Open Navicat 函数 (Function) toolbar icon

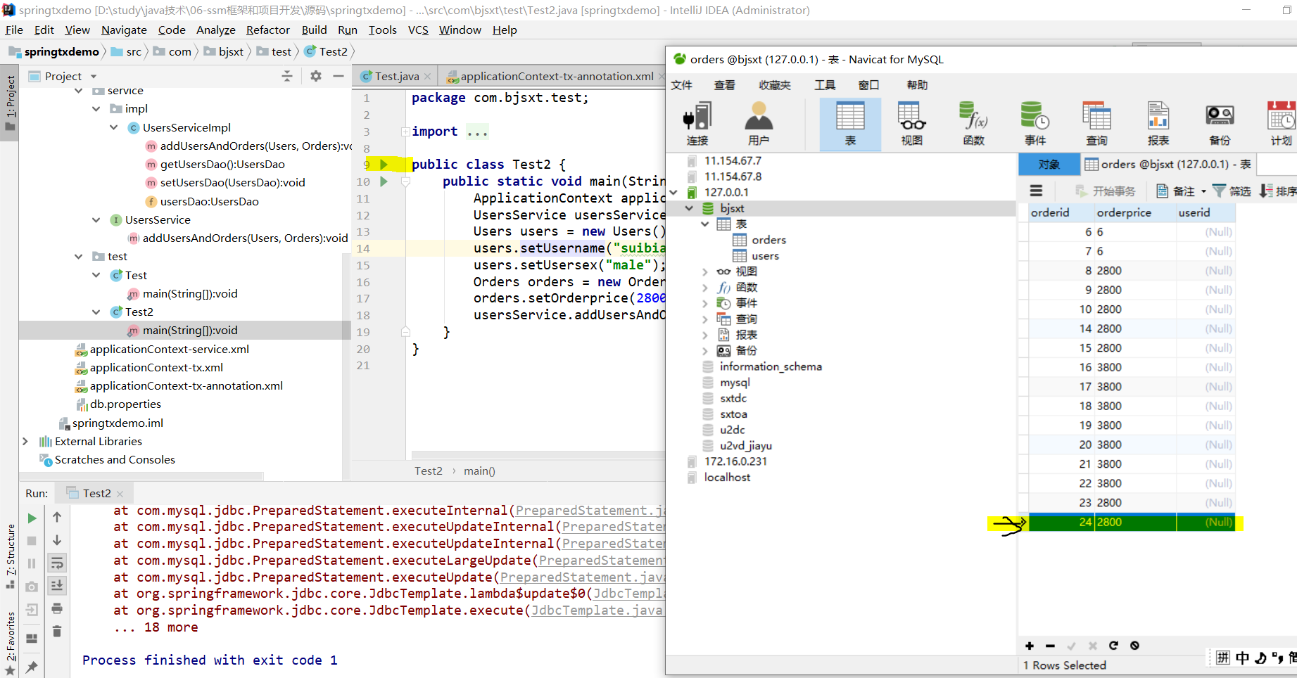tap(973, 124)
